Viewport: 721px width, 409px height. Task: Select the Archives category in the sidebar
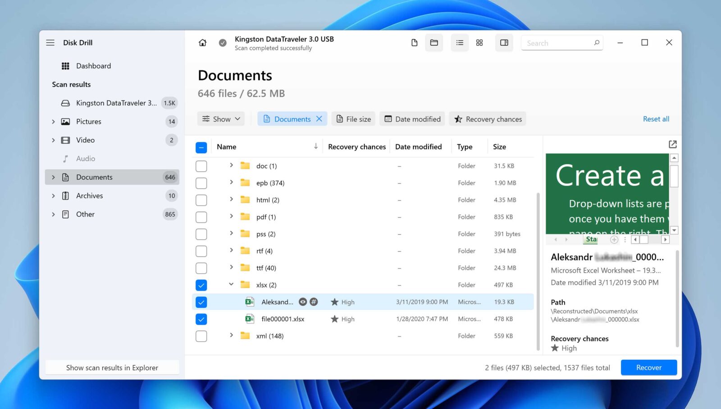89,195
